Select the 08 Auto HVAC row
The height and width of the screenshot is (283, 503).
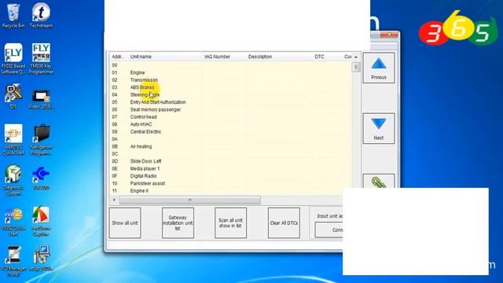tap(230, 124)
